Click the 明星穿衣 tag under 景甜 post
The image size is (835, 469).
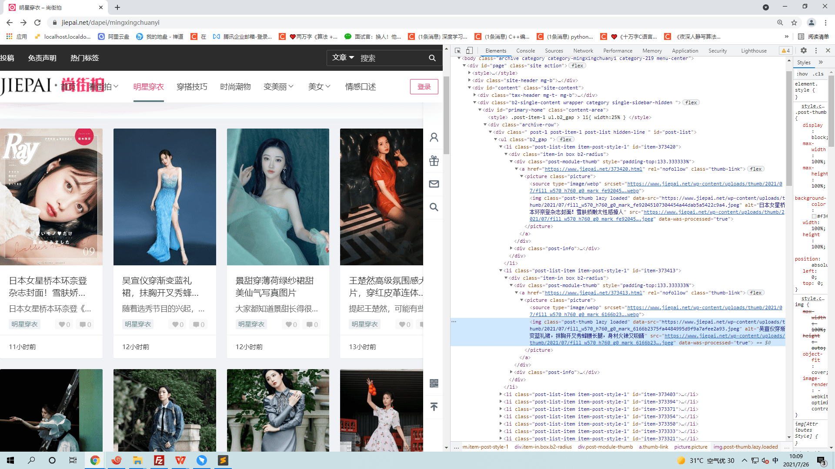pyautogui.click(x=251, y=324)
